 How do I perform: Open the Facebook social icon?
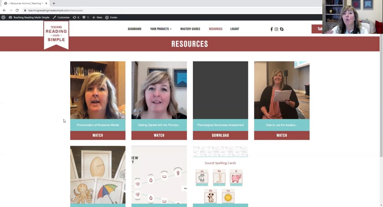pyautogui.click(x=271, y=29)
